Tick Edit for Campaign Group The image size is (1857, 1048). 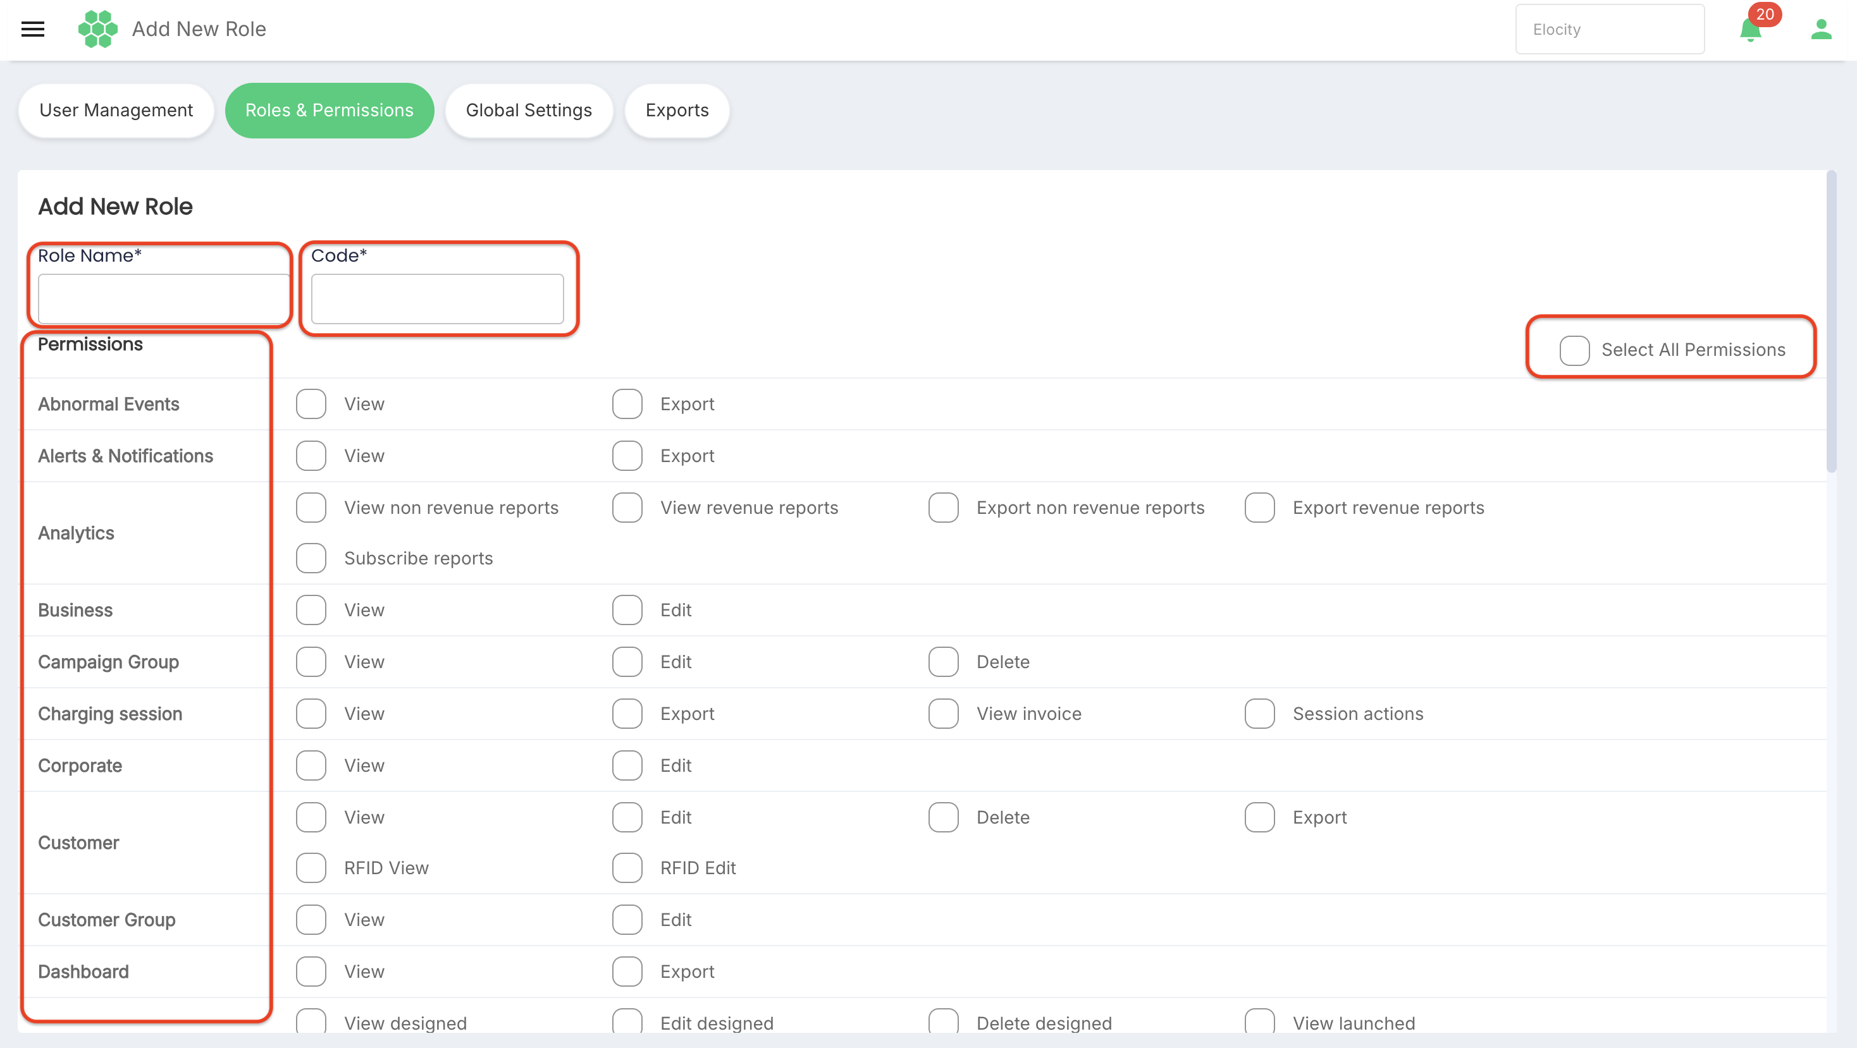pos(627,662)
